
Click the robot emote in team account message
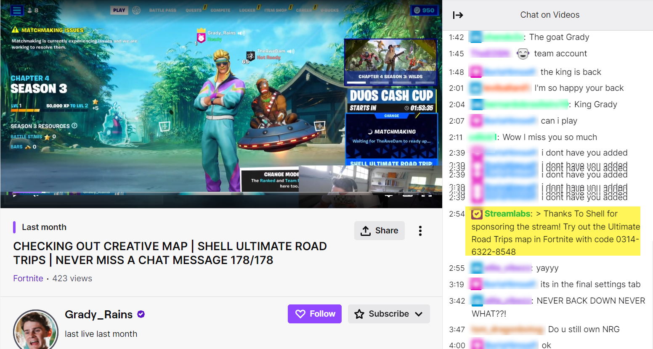523,54
